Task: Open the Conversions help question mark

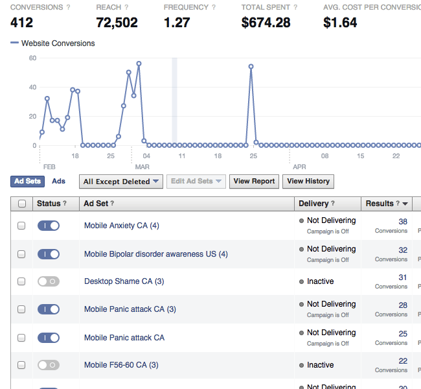Action: [x=68, y=7]
